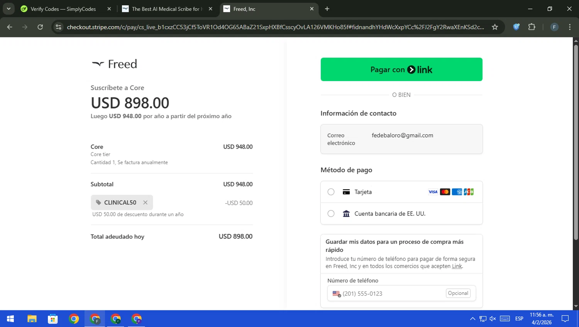The height and width of the screenshot is (327, 579).
Task: Click the Visa card logo
Action: coord(433,192)
